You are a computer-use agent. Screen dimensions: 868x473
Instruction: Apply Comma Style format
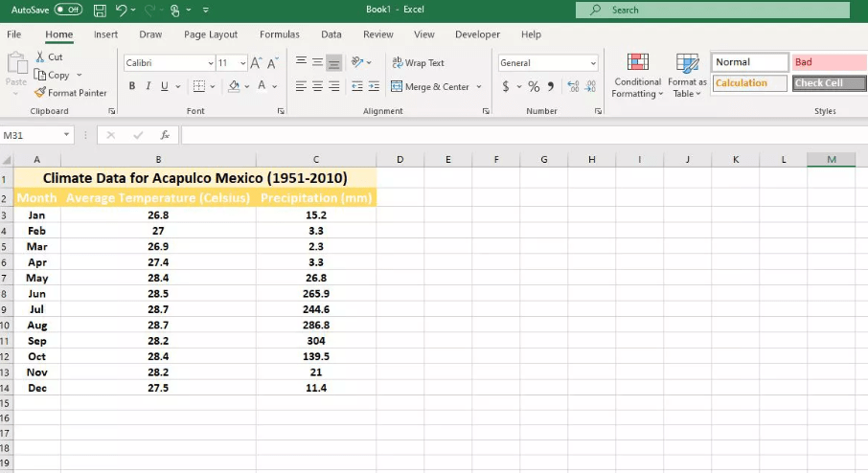coord(550,86)
